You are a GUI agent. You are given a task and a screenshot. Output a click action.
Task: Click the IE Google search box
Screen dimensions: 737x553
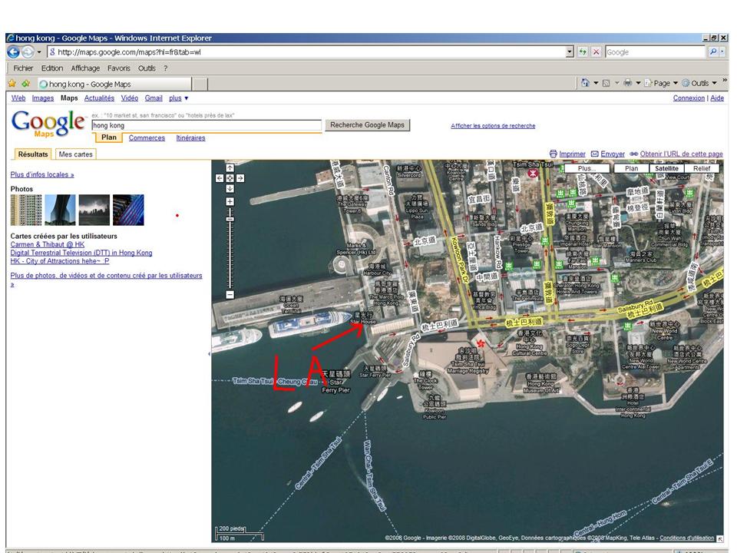pos(655,52)
